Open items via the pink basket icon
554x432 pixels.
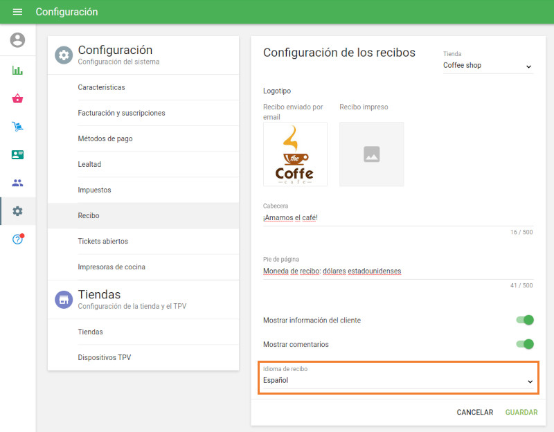point(17,98)
